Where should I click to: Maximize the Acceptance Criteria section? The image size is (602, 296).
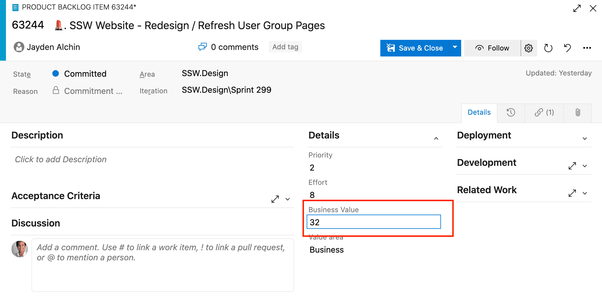[275, 199]
